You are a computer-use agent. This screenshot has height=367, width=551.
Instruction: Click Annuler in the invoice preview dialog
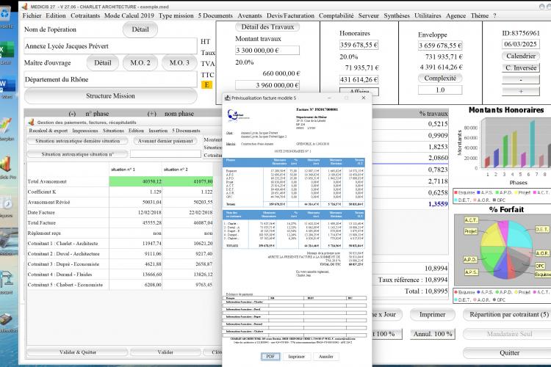[325, 357]
